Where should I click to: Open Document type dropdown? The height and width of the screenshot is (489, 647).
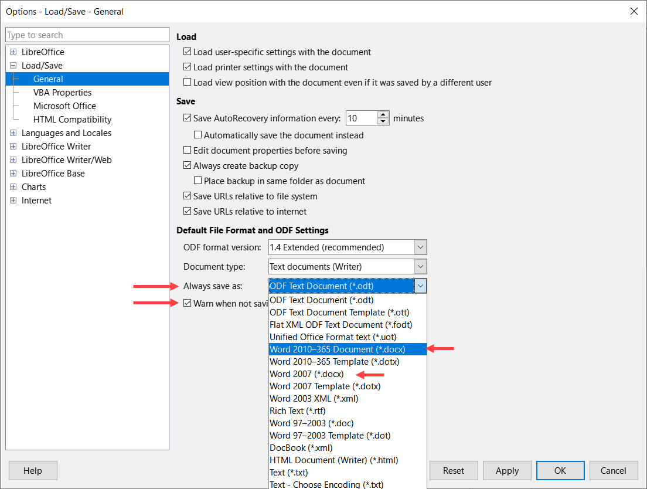click(420, 267)
